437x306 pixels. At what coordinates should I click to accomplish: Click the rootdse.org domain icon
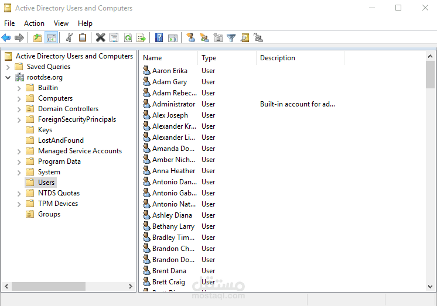coord(19,77)
